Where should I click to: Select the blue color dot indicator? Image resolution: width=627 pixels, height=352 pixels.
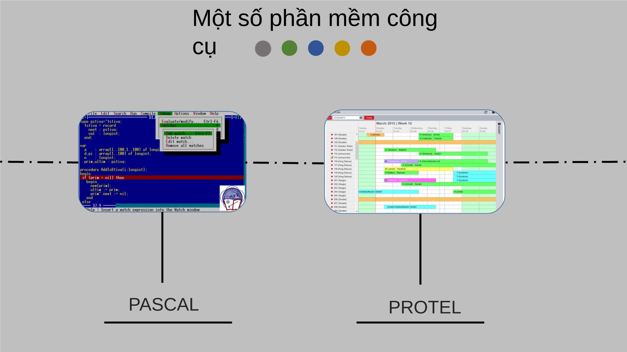pyautogui.click(x=315, y=48)
